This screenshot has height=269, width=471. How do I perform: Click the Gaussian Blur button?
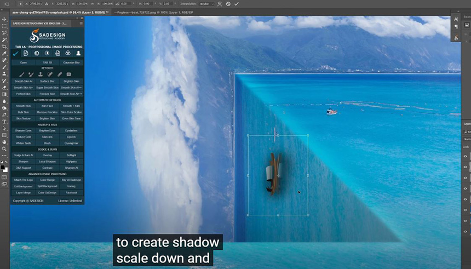72,62
